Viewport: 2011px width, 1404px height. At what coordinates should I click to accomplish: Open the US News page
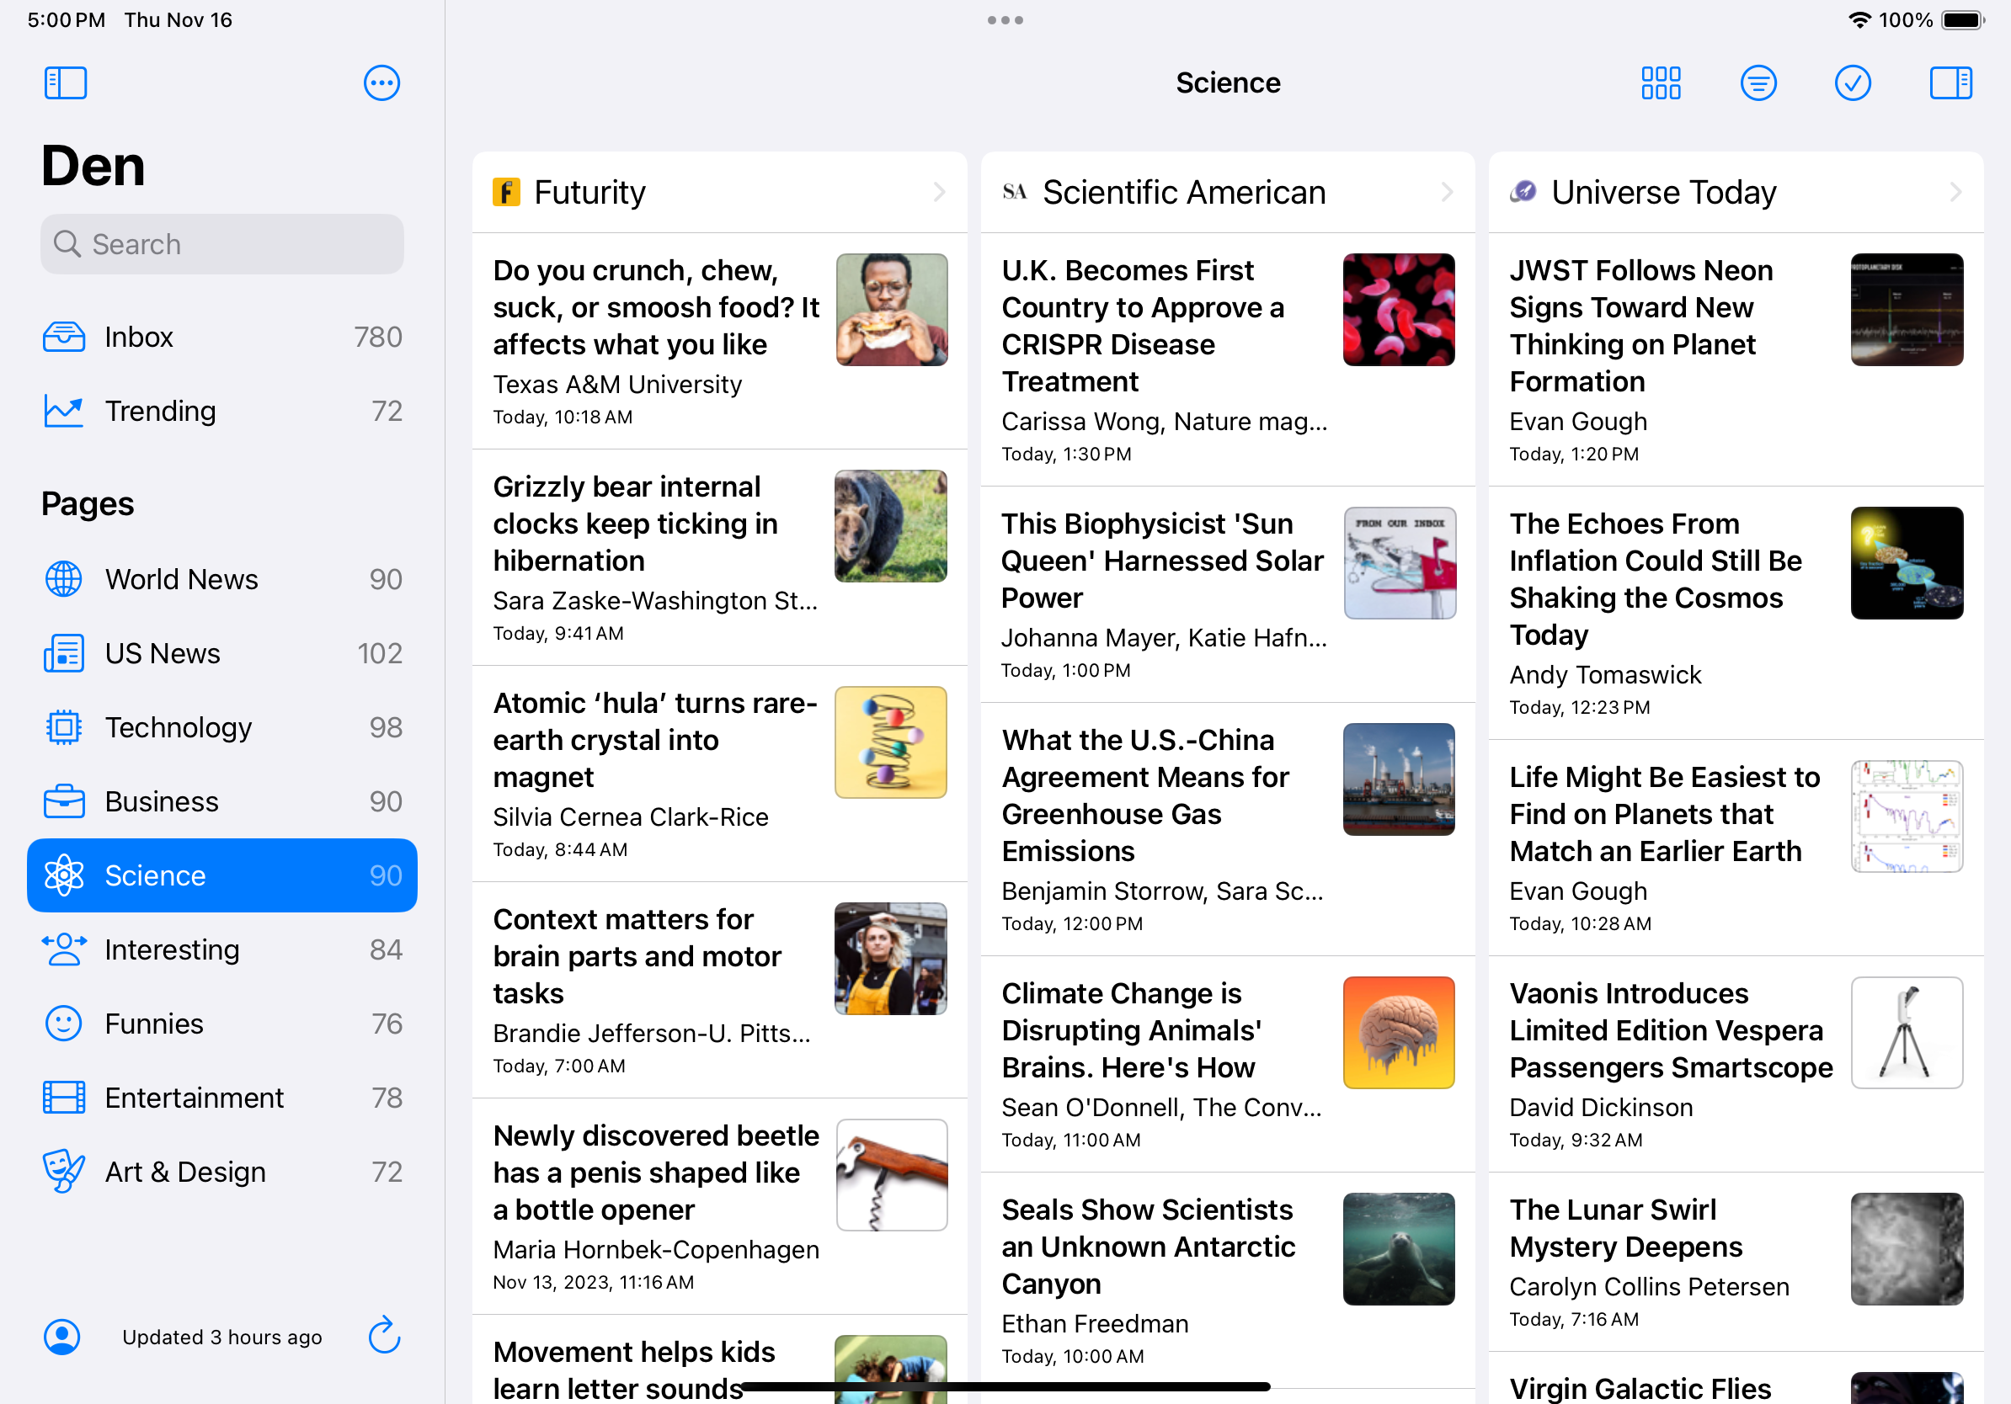click(x=222, y=653)
